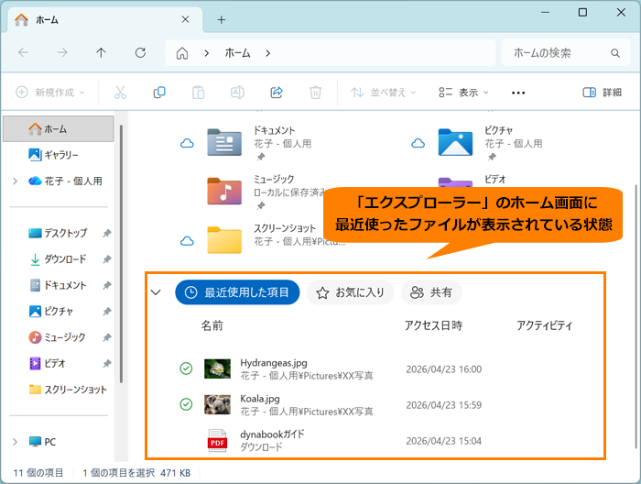Image resolution: width=641 pixels, height=484 pixels.
Task: Click the Cut scissors icon
Action: click(120, 93)
